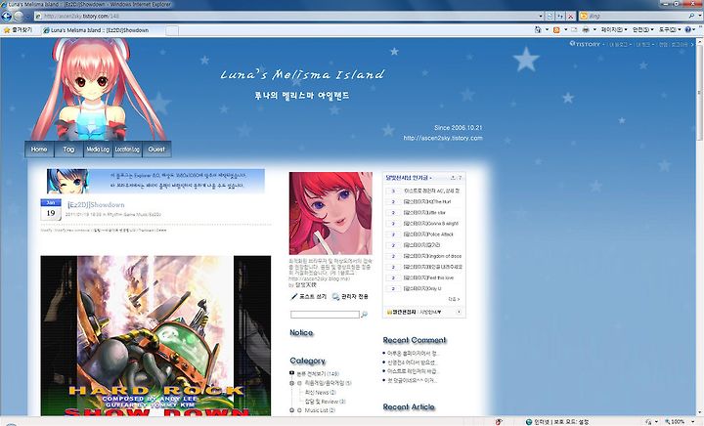Open the [Ez2DJ]Showdown post title link
Viewport: 704px width, 426px height.
(96, 205)
